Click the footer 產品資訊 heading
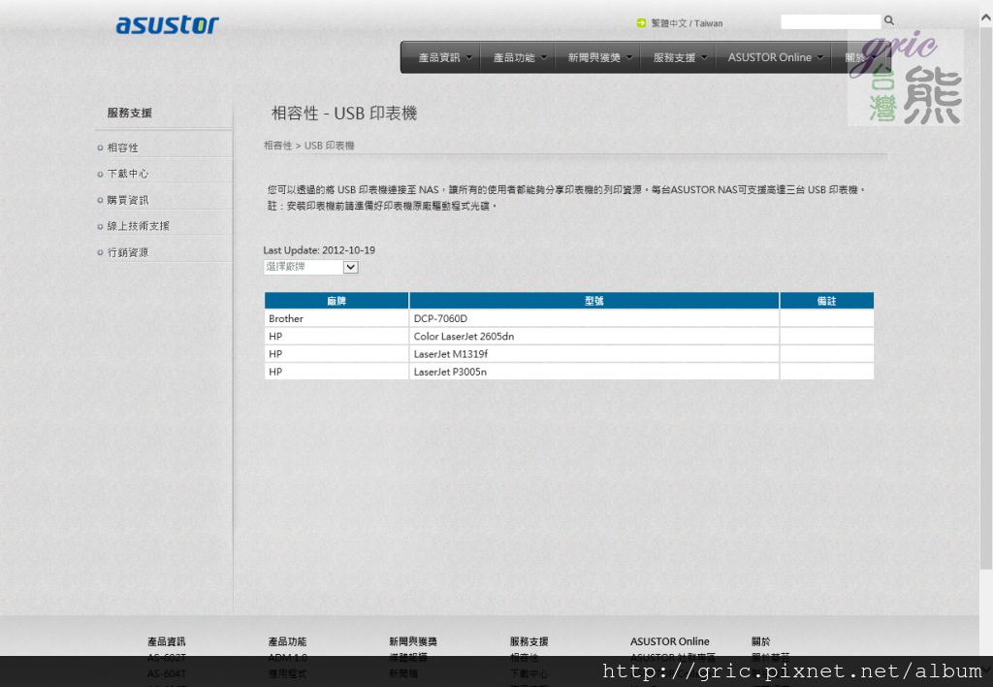 point(167,641)
